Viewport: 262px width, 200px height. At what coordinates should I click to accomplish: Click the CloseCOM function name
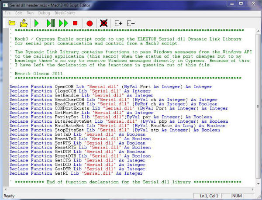(x=65, y=91)
